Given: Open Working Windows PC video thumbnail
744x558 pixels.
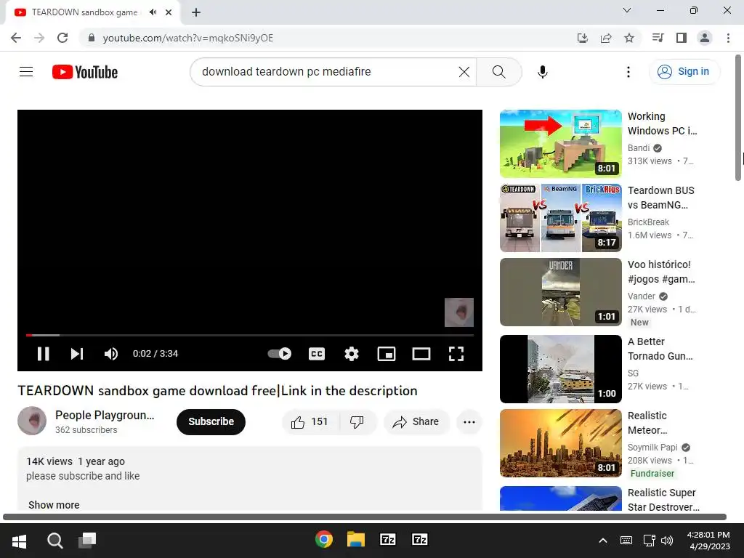Looking at the screenshot, I should pos(560,144).
